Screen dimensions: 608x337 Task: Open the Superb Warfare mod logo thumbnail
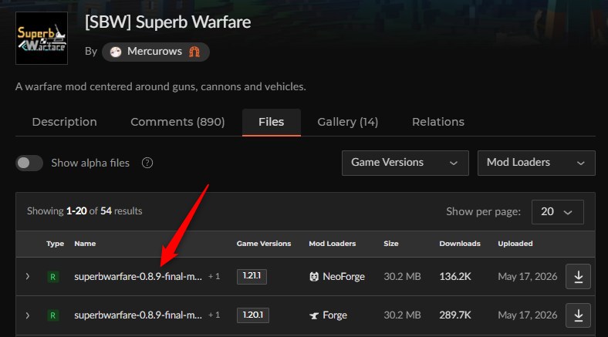(42, 38)
